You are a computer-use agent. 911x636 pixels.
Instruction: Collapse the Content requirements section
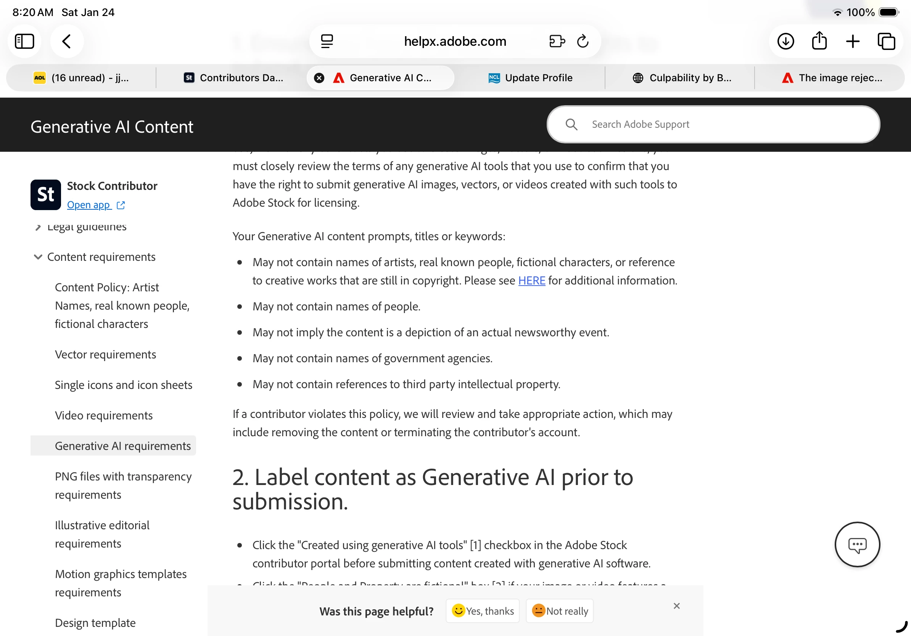click(38, 257)
